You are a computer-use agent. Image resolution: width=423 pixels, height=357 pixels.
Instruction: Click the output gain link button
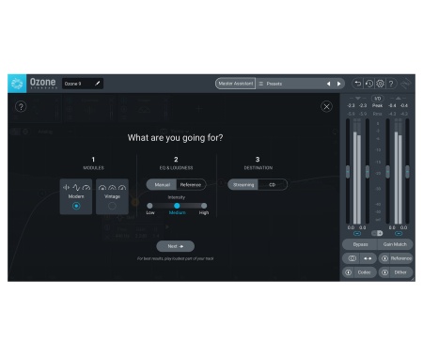pyautogui.click(x=399, y=234)
